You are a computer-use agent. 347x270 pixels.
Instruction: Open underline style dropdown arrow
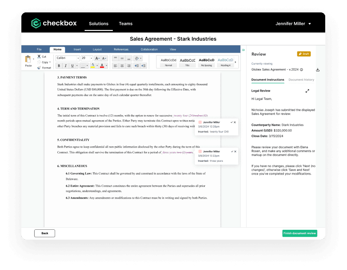77,65
